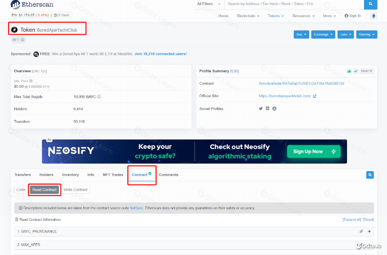Image resolution: width=387 pixels, height=255 pixels.
Task: Select the Write Contract button
Action: pos(75,190)
